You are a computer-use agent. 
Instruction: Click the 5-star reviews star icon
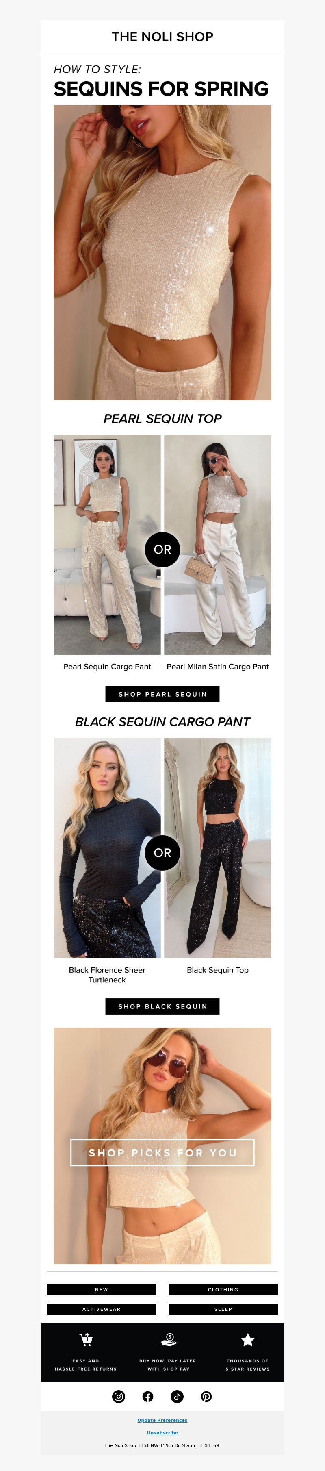(x=247, y=1340)
